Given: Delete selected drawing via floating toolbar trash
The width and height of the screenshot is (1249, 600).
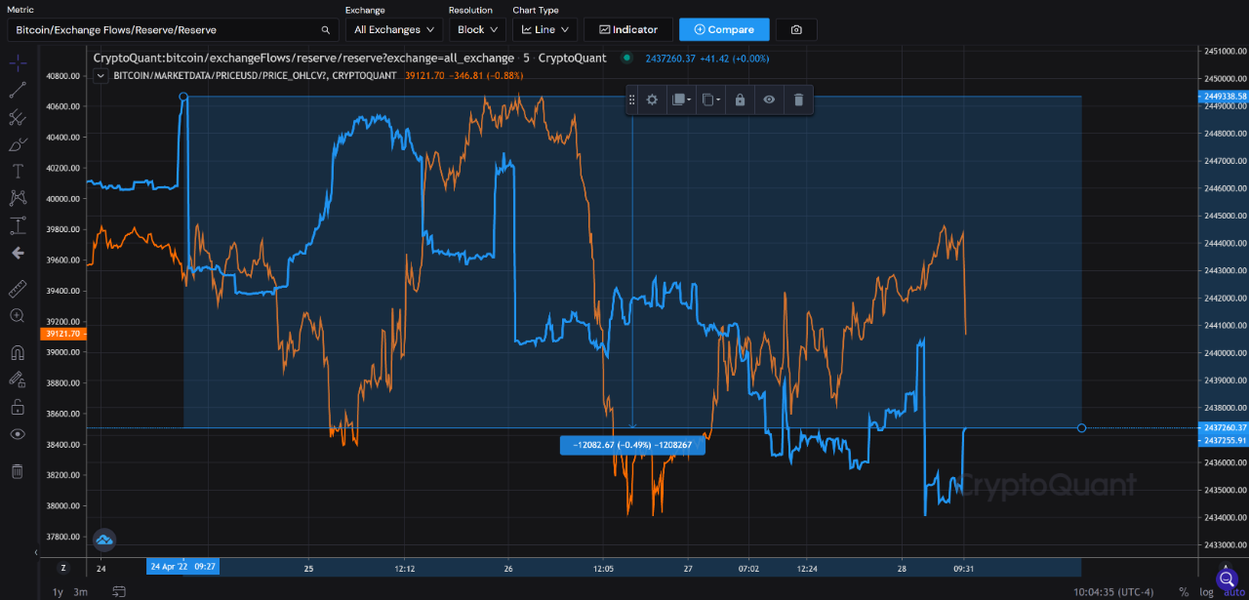Looking at the screenshot, I should [x=798, y=100].
